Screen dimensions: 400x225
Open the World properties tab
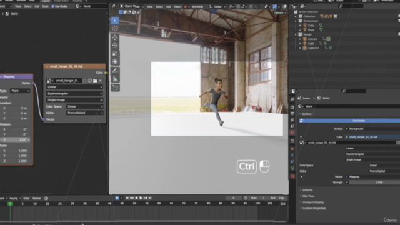[292, 132]
